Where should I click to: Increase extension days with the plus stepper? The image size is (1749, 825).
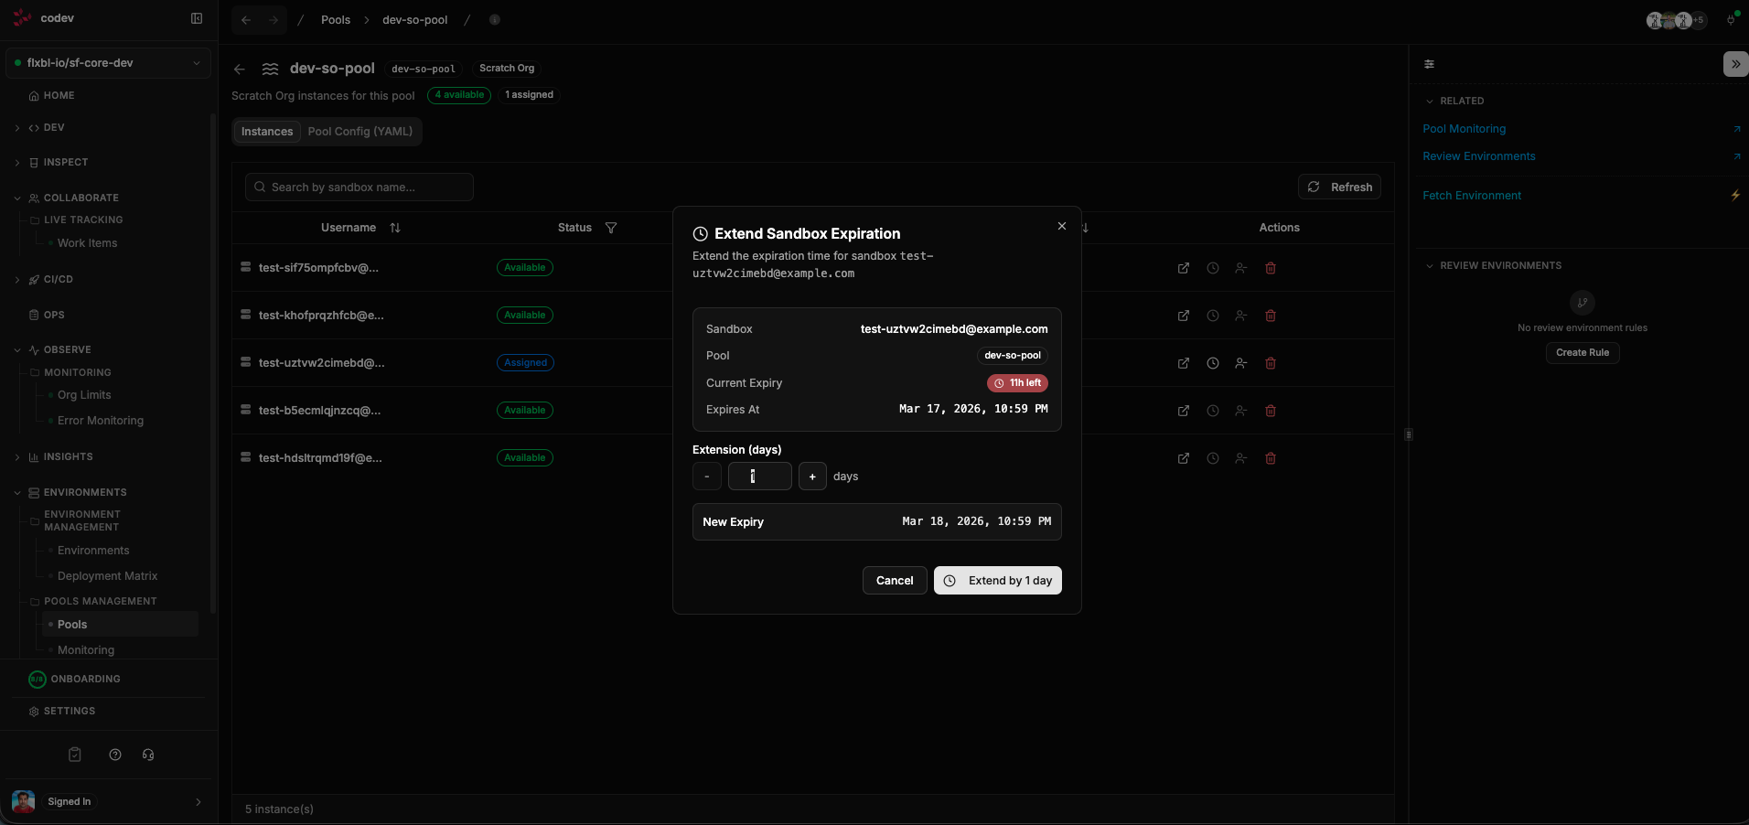(812, 477)
